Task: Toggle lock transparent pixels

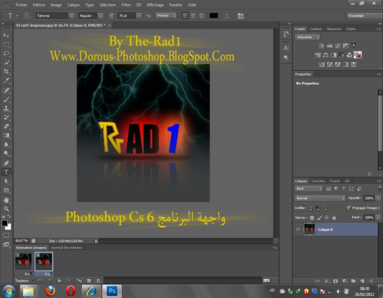Action: click(312, 218)
